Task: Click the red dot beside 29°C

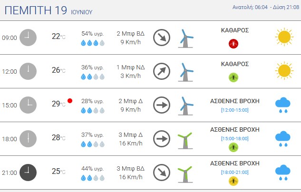Action: tap(70, 101)
